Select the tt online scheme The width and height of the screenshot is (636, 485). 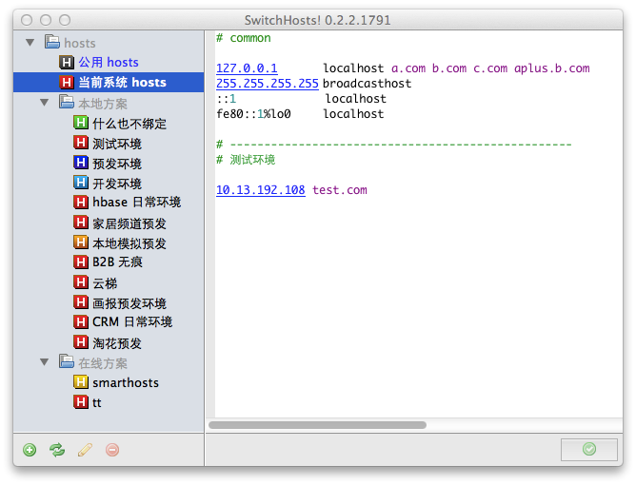96,402
